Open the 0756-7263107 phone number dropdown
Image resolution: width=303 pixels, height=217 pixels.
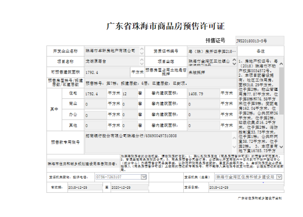(x=143, y=177)
